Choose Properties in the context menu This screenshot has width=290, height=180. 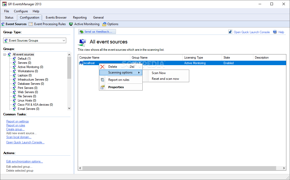(x=121, y=87)
